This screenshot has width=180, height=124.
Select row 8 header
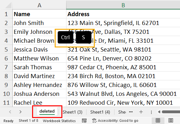coord(6,76)
